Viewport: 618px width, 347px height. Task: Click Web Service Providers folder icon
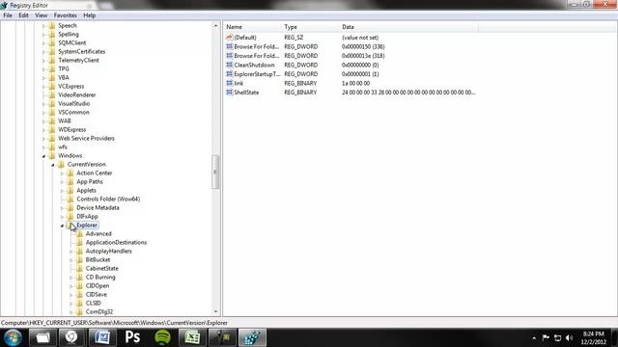52,138
